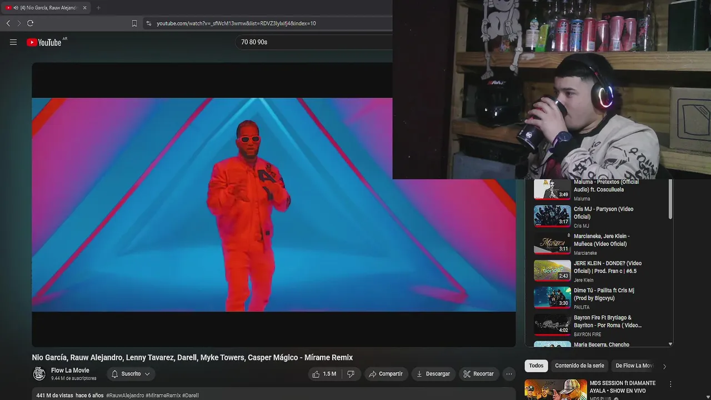Open JERE KLEIN - DONDE? video thumbnail
The image size is (711, 400).
(552, 271)
